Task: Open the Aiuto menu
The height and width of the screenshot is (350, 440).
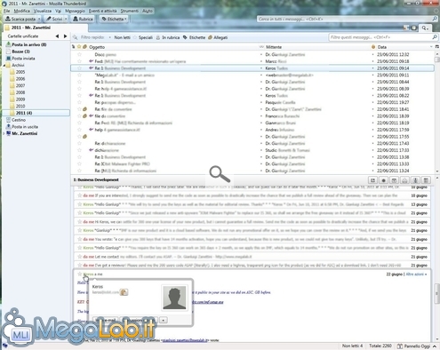Action: click(x=148, y=11)
